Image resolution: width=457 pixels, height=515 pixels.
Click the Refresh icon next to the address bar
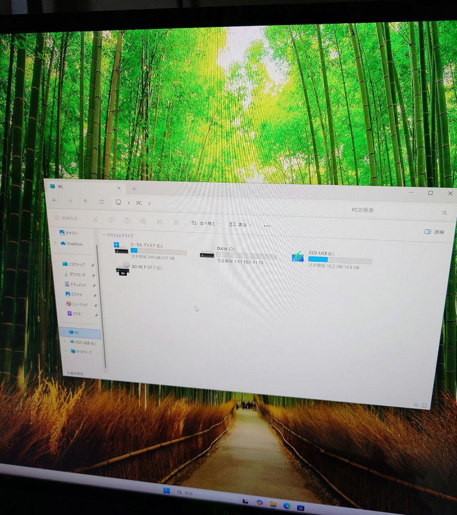[x=102, y=202]
